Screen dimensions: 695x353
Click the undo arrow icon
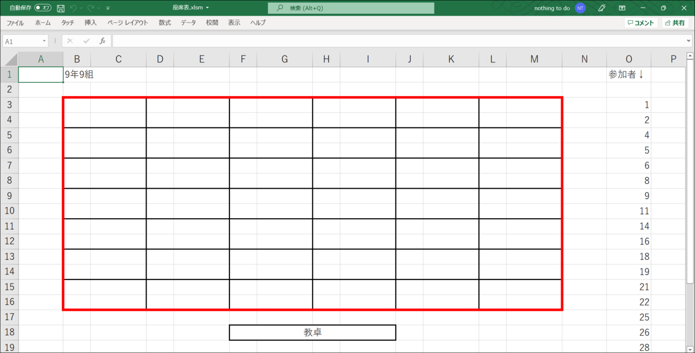pos(73,8)
